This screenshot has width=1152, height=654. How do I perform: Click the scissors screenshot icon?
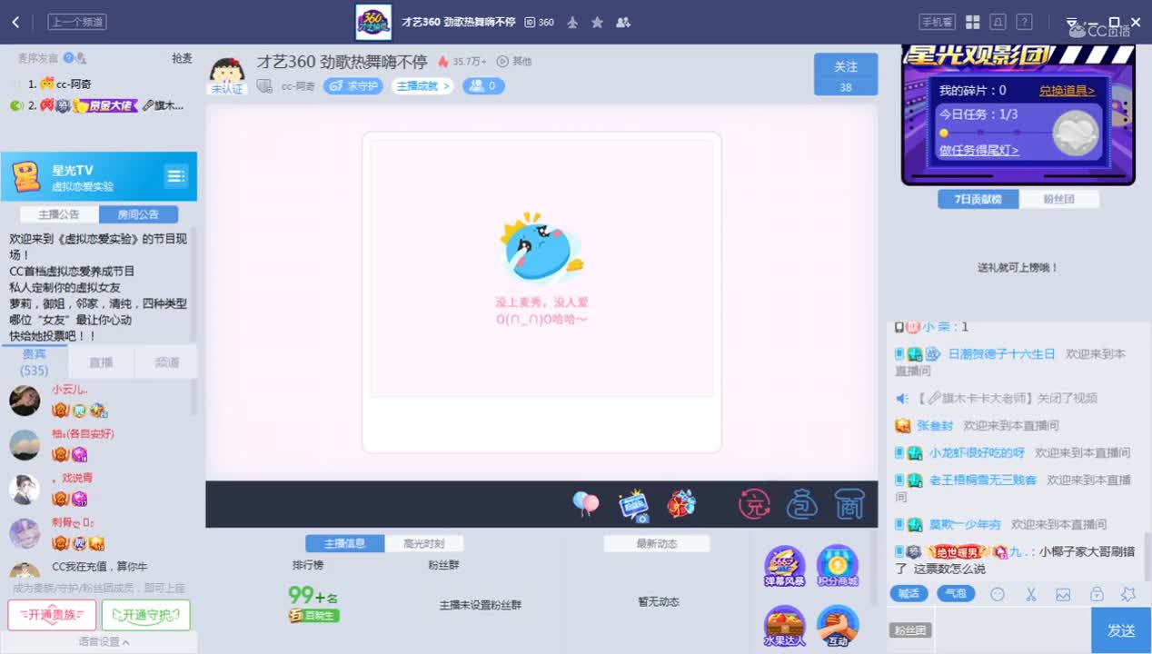pyautogui.click(x=1031, y=594)
